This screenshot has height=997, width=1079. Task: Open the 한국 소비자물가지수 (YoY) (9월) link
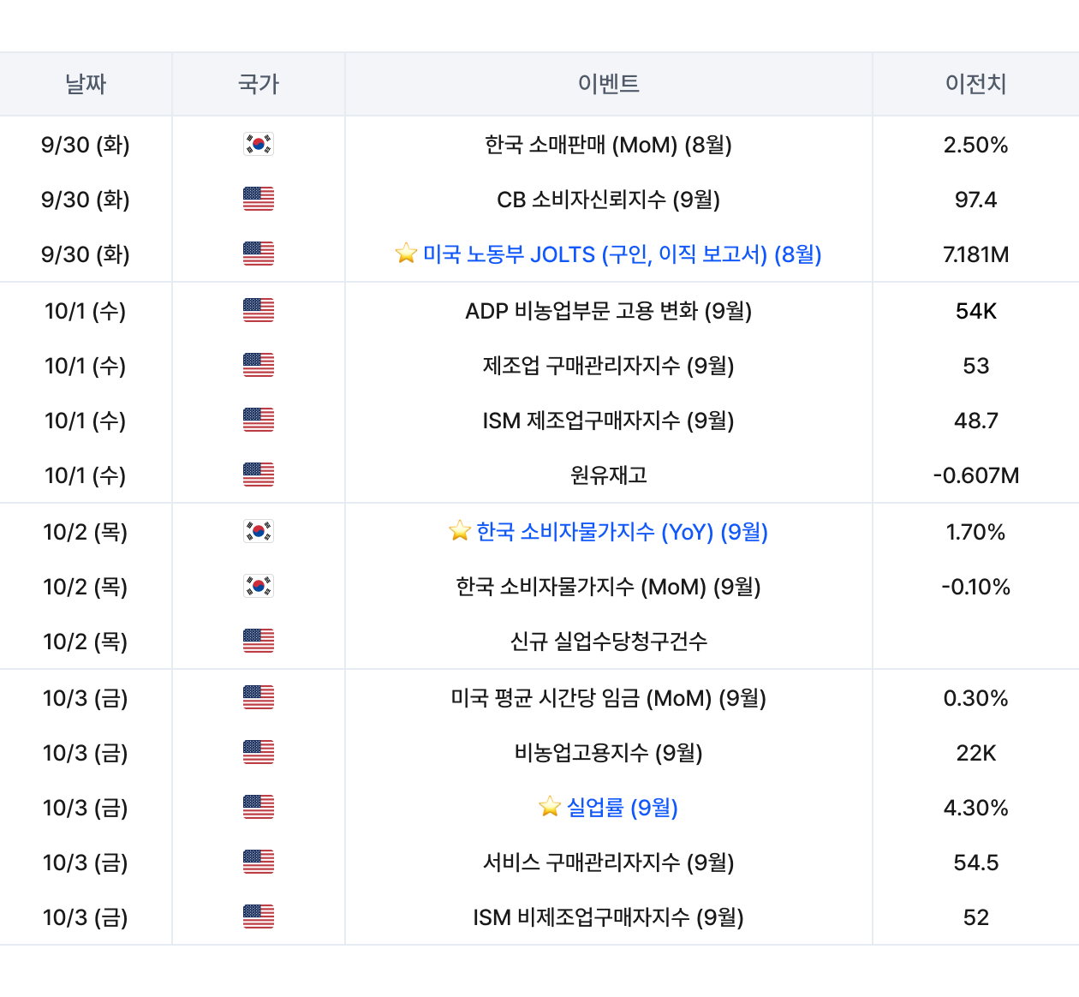coord(622,532)
